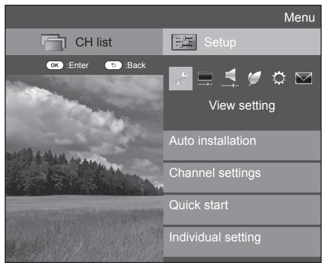Click the landscape TV preview picture

[x=84, y=168]
